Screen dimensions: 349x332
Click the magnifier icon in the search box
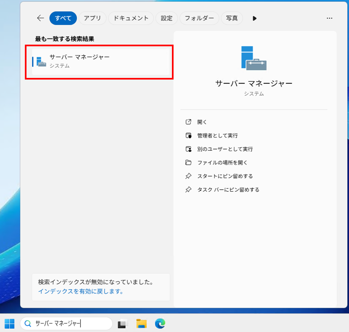(28, 323)
